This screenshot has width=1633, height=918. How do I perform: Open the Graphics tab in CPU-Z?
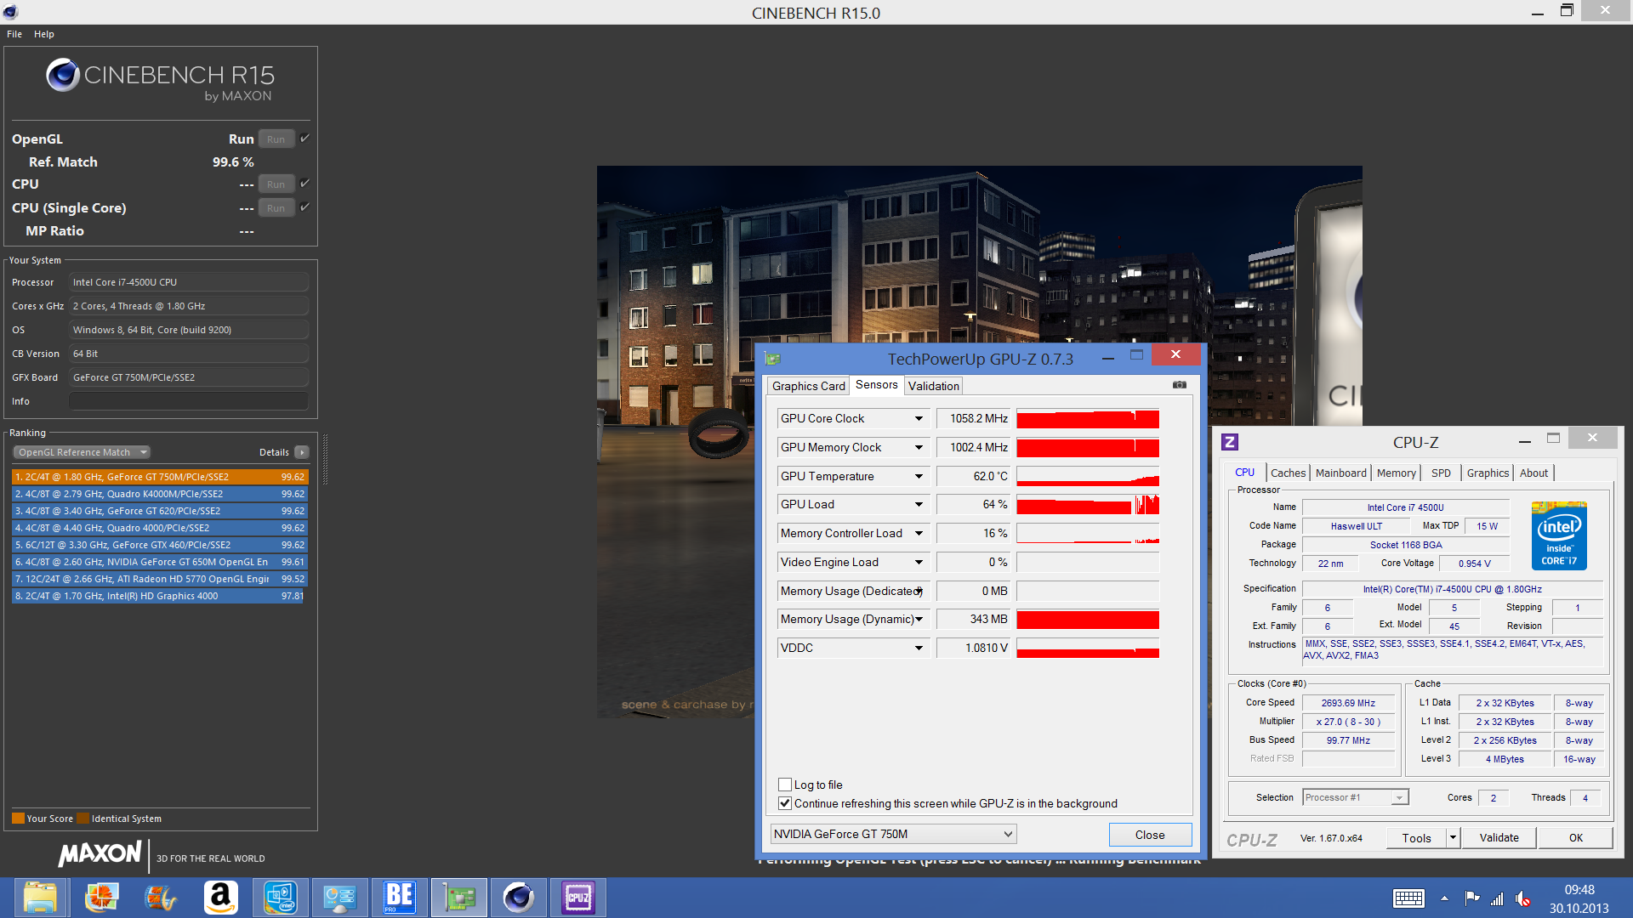tap(1488, 473)
